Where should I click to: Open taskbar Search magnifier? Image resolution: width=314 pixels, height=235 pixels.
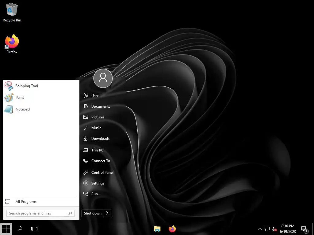coord(20,229)
